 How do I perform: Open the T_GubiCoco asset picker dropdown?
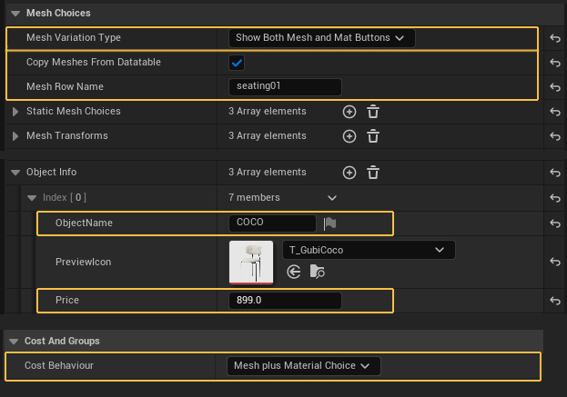(x=368, y=250)
